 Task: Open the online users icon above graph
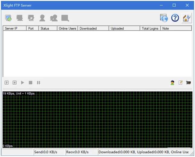(172, 83)
